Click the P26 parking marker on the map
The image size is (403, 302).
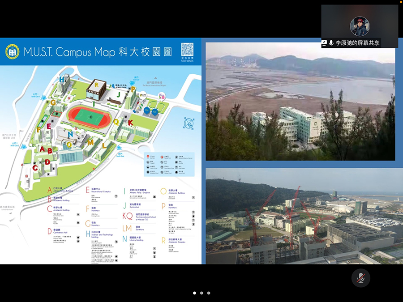click(x=147, y=111)
